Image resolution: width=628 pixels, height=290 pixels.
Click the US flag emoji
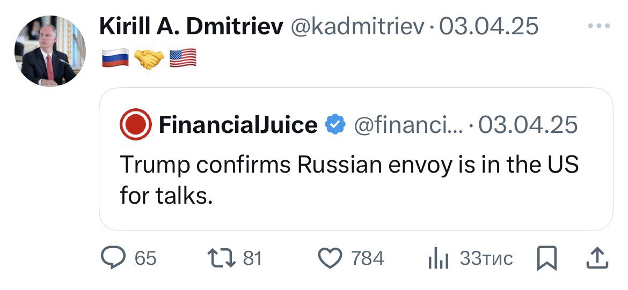[182, 58]
